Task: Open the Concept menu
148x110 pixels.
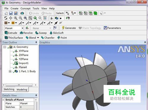Action: click(x=25, y=9)
